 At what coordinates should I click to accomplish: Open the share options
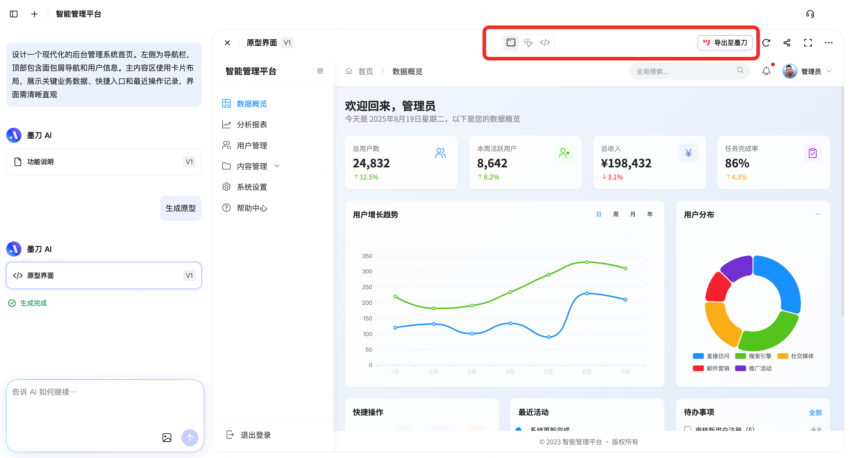(787, 43)
